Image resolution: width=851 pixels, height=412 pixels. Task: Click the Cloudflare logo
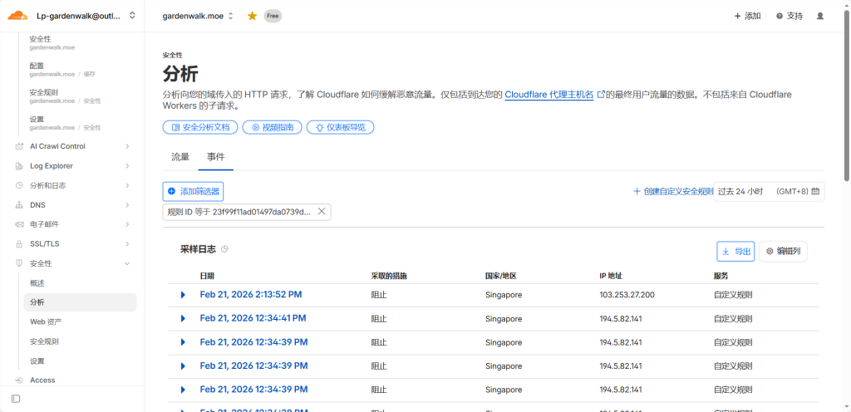(18, 16)
